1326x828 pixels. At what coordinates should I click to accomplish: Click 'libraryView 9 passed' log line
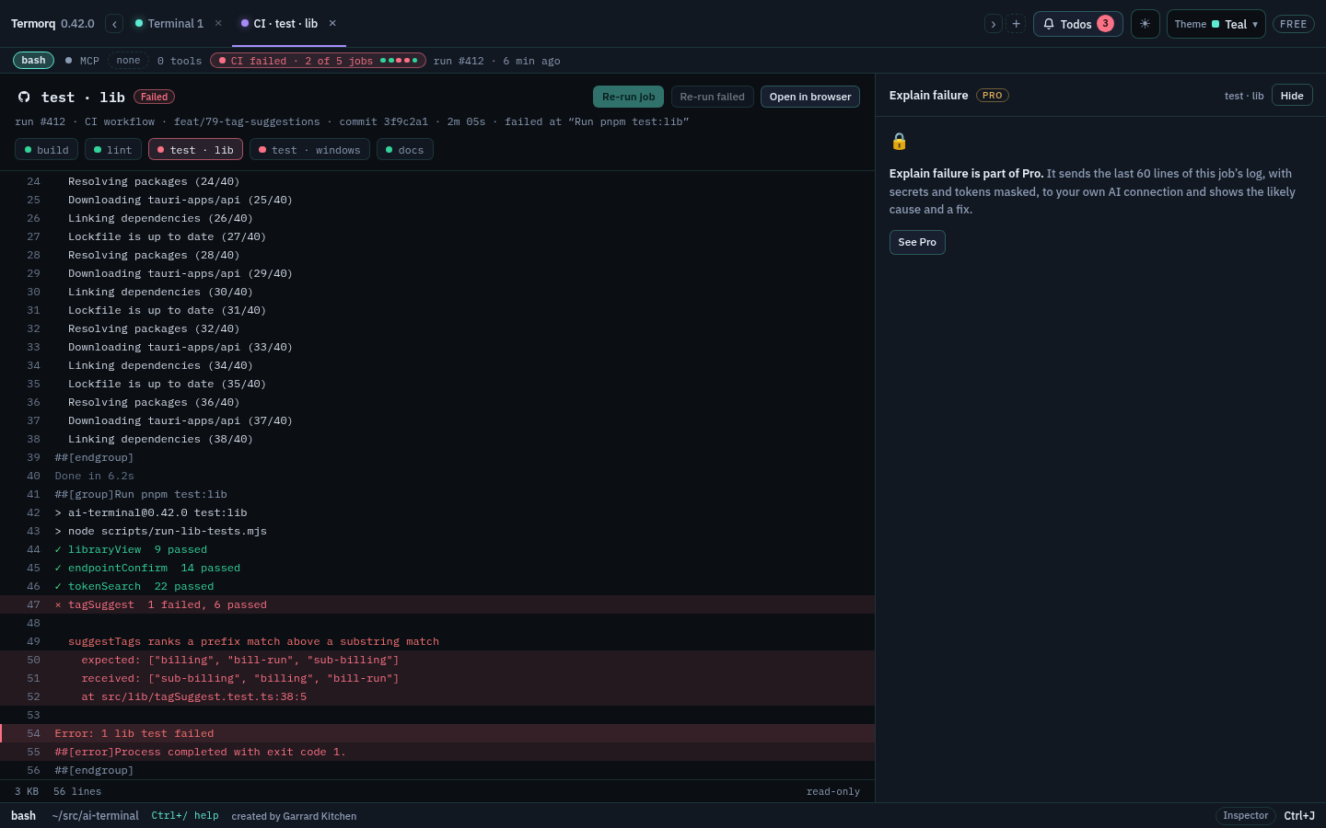click(437, 549)
